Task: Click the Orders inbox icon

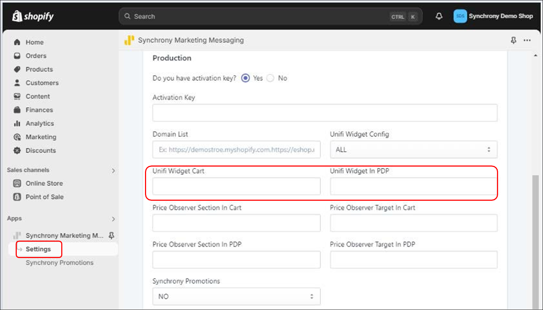Action: [x=17, y=56]
